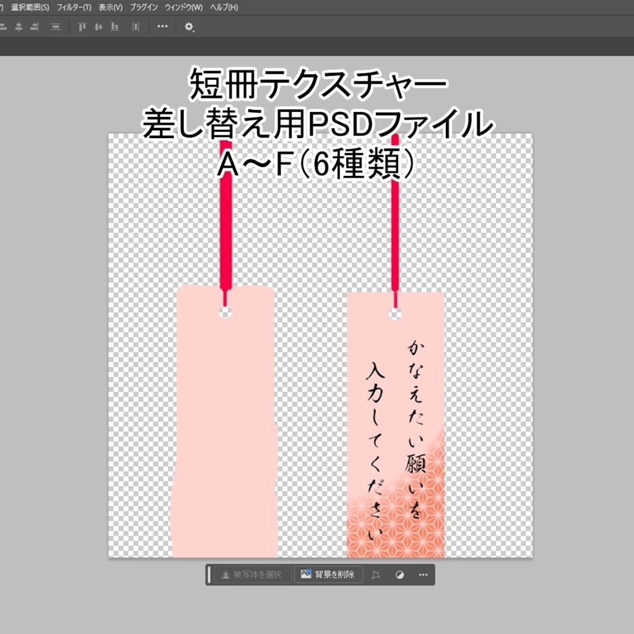Select the distribute bottom edges icon
The image size is (634, 634).
pos(115,27)
